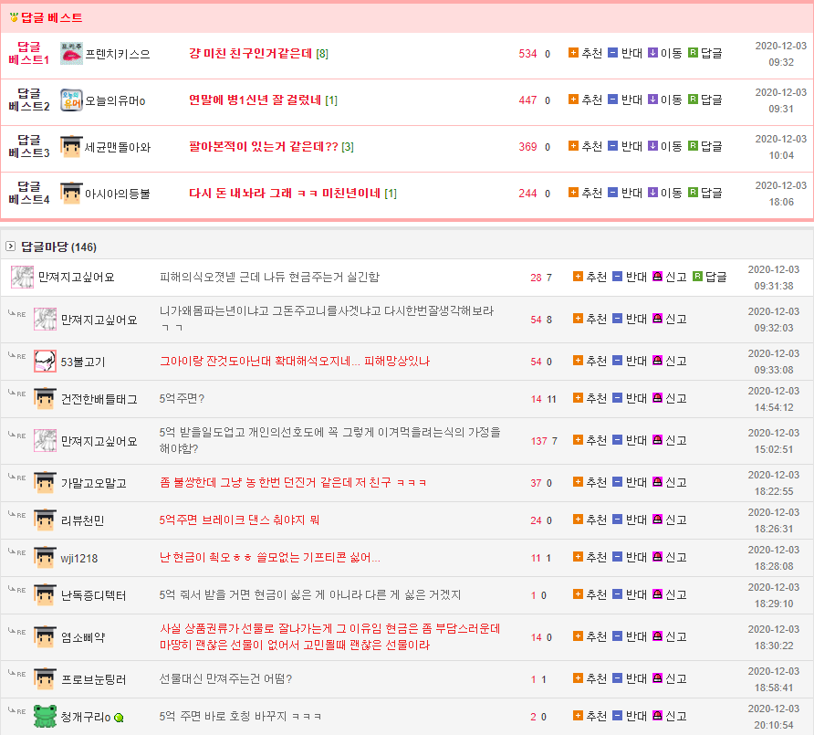Click the 반대 minus icon for 오늘의유머o's comment

[x=612, y=100]
